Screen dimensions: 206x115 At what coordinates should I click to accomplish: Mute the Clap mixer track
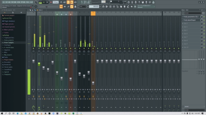pyautogui.click(x=52, y=49)
